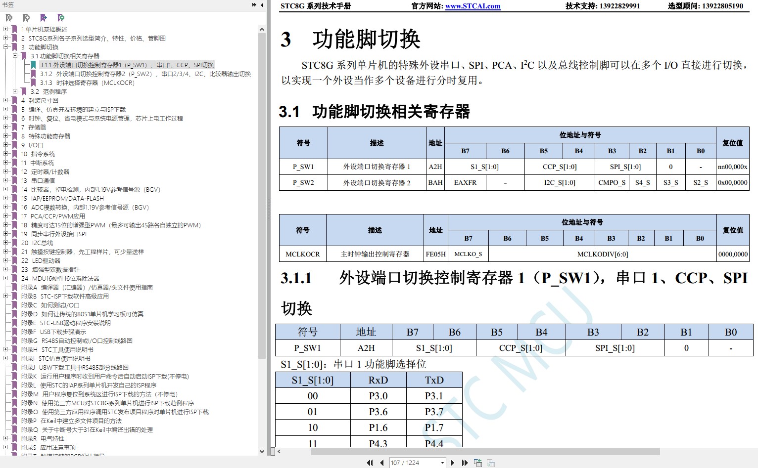Screen dimensions: 758x468
Task: Collapse the bookmarks panel with the left arrow
Action: [x=262, y=5]
